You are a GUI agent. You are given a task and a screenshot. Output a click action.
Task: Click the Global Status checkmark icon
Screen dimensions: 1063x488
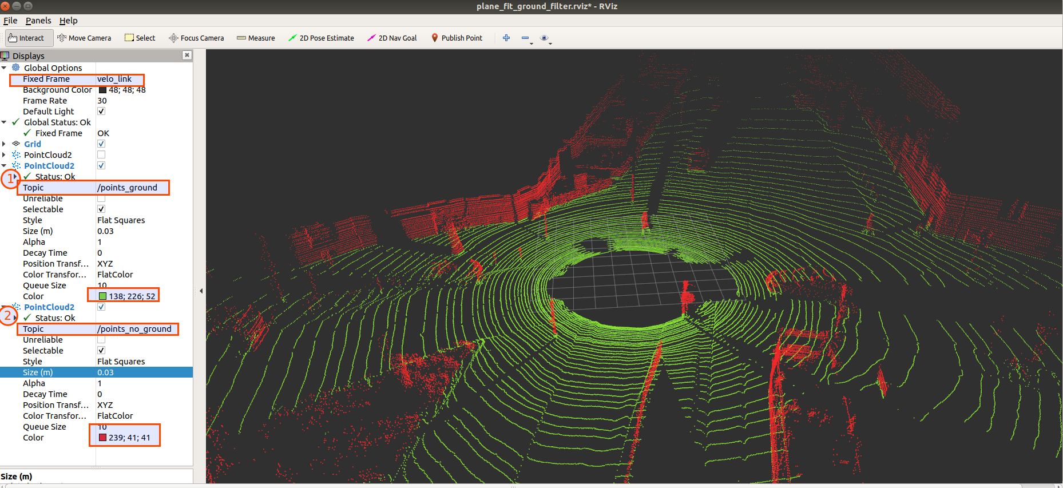(x=16, y=122)
